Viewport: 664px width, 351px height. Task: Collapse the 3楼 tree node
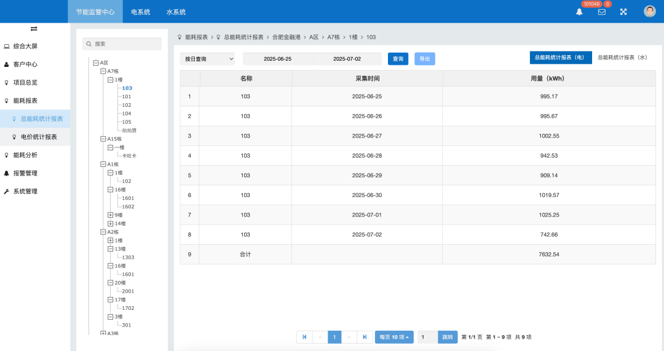(x=111, y=316)
